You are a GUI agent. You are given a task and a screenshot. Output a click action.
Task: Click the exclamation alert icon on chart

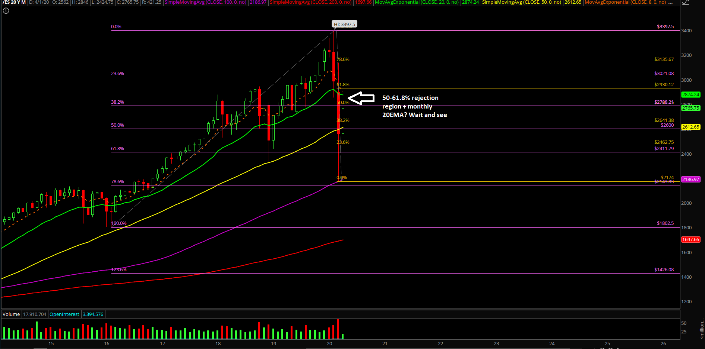coord(6,11)
